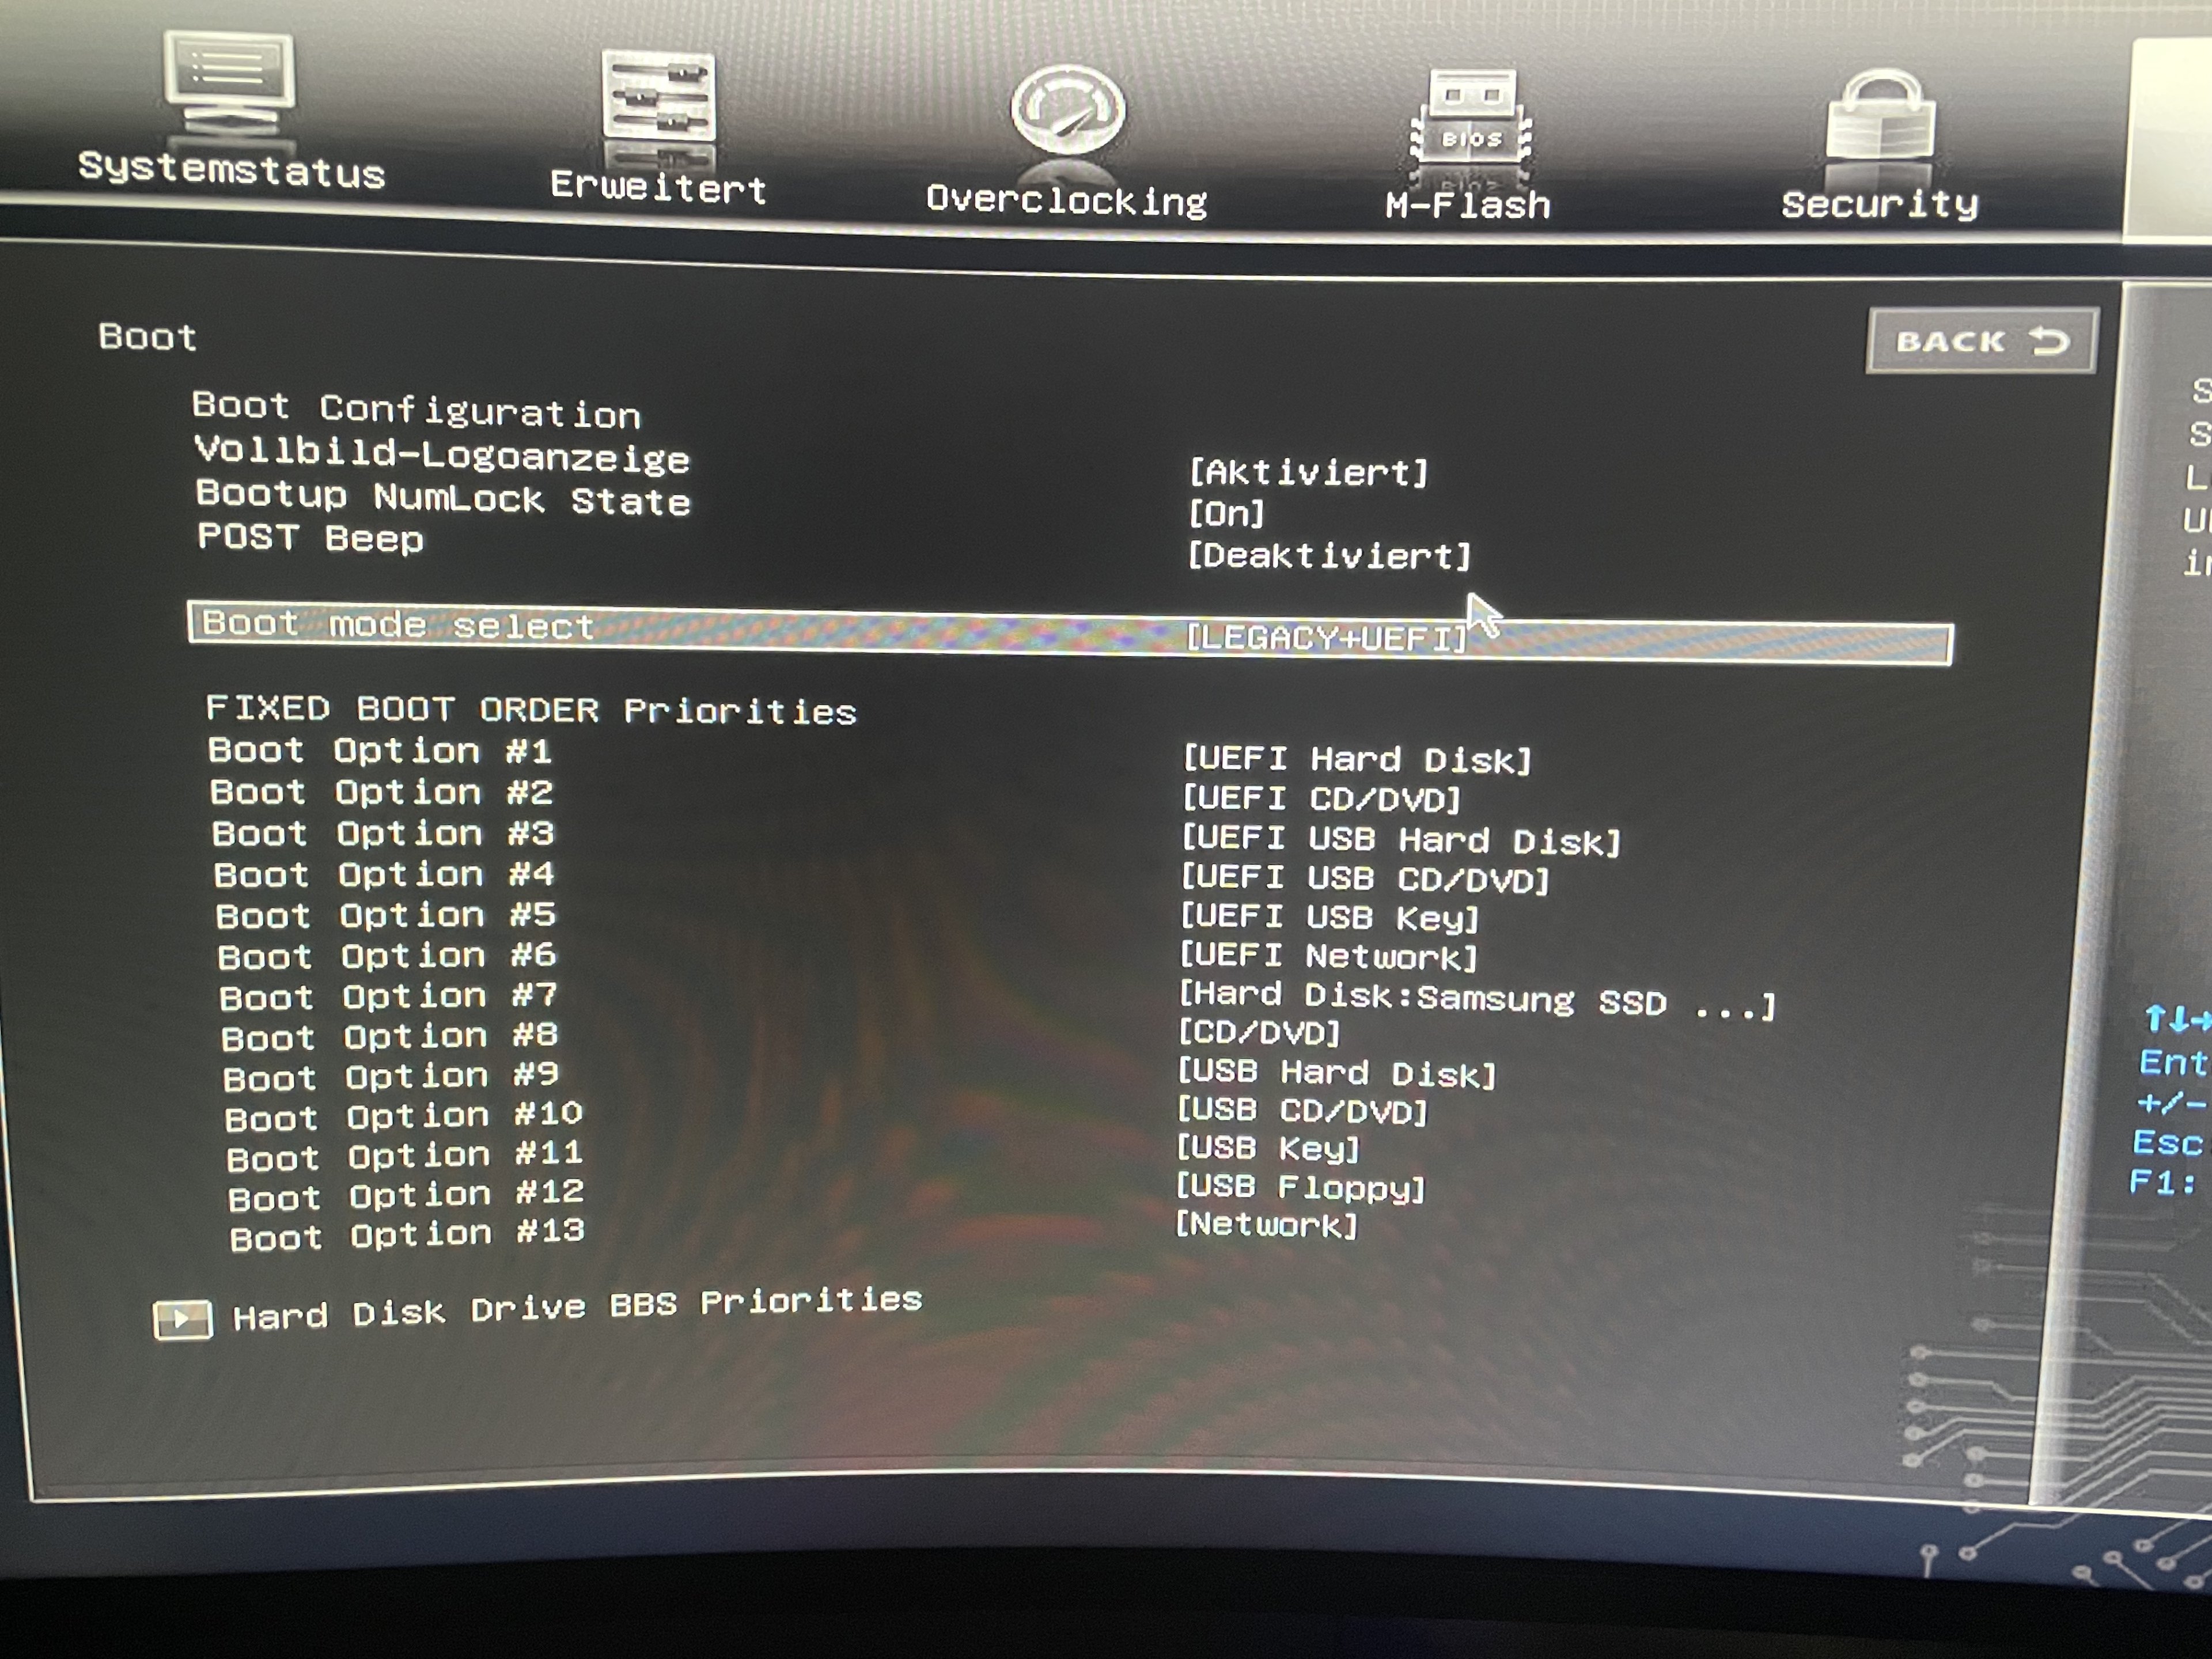
Task: Open Hard Disk Drive BBS Priorities
Action: pos(577,1309)
